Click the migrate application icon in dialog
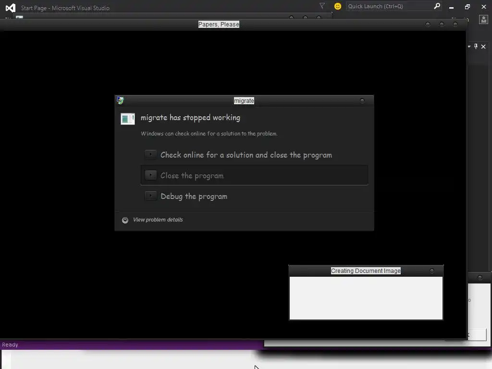This screenshot has height=369, width=492. tap(128, 119)
